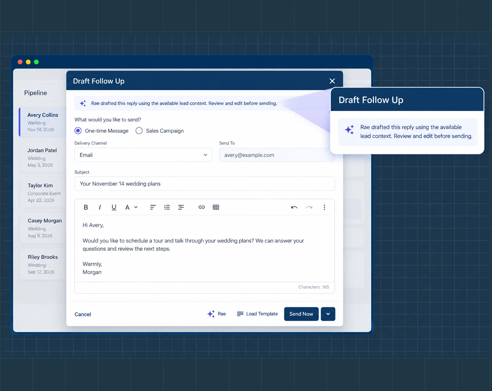Open the text color A menu
Viewport: 492px width, 391px height.
[131, 207]
